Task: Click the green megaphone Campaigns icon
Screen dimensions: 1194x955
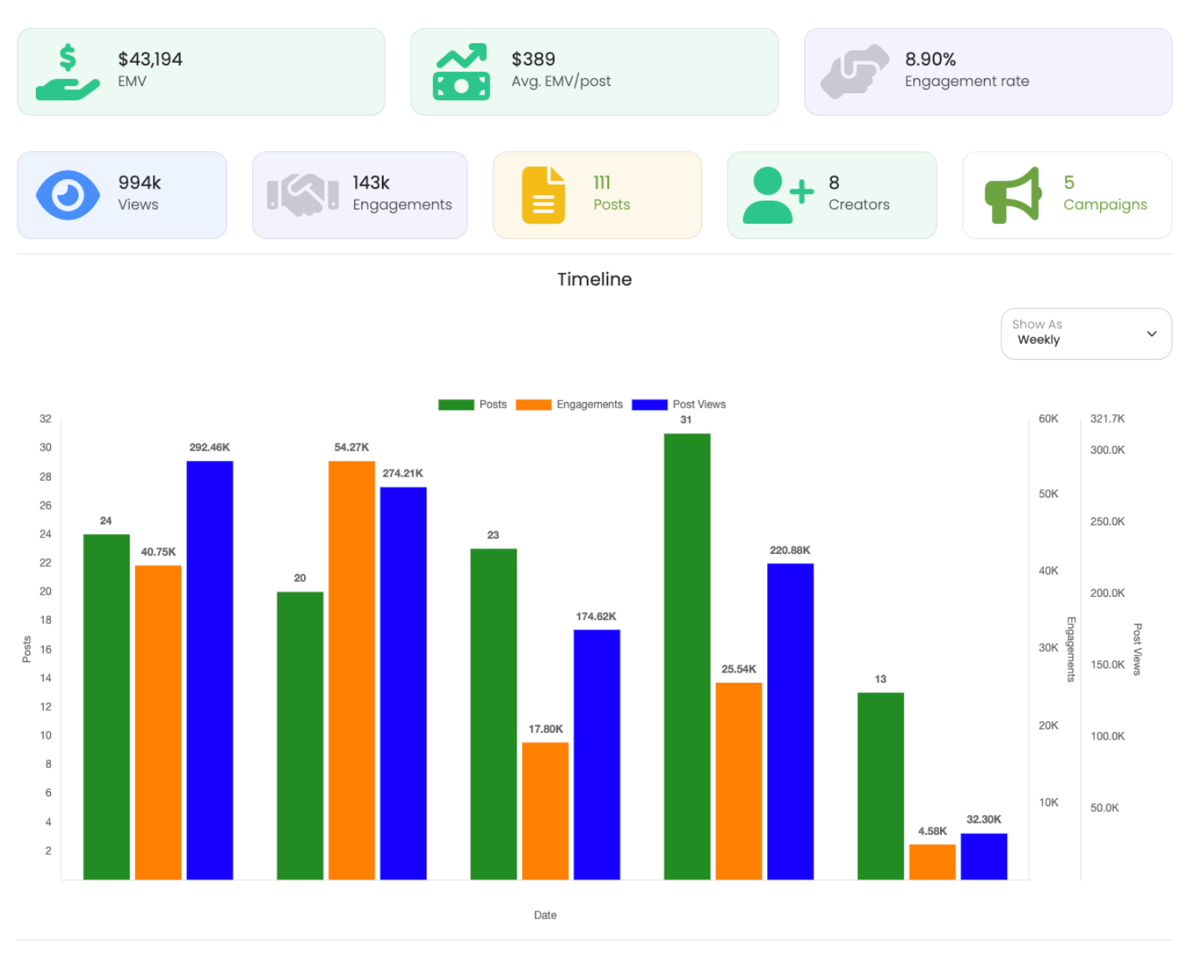Action: pos(1013,195)
